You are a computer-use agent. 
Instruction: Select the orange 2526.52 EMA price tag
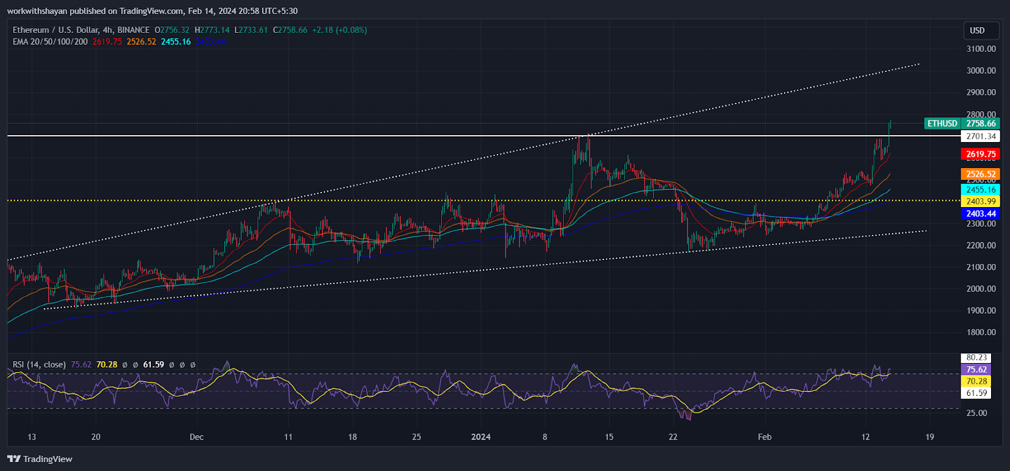coord(980,174)
